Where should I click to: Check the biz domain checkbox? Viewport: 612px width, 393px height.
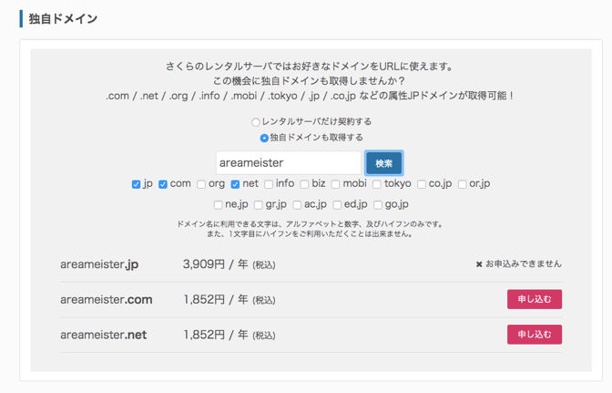click(304, 185)
